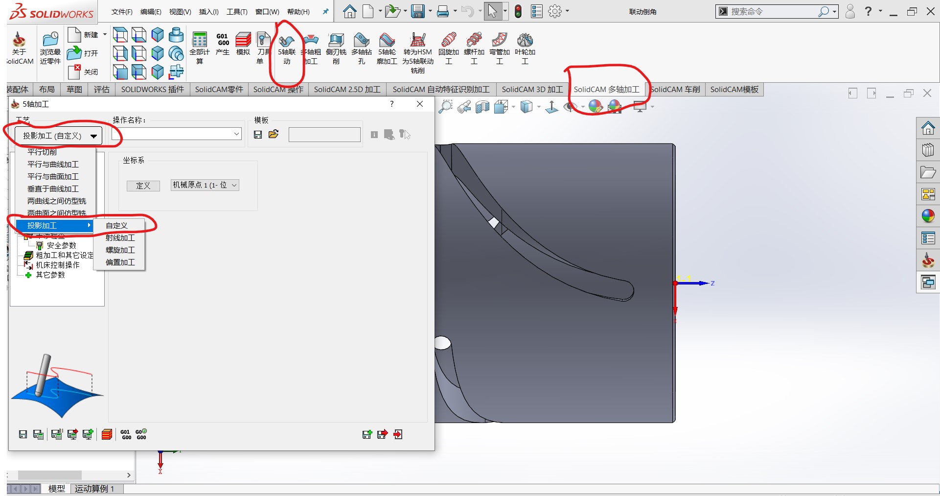Choose the 多轴钻孔 multi-axis drilling icon
940x496 pixels.
[x=362, y=49]
